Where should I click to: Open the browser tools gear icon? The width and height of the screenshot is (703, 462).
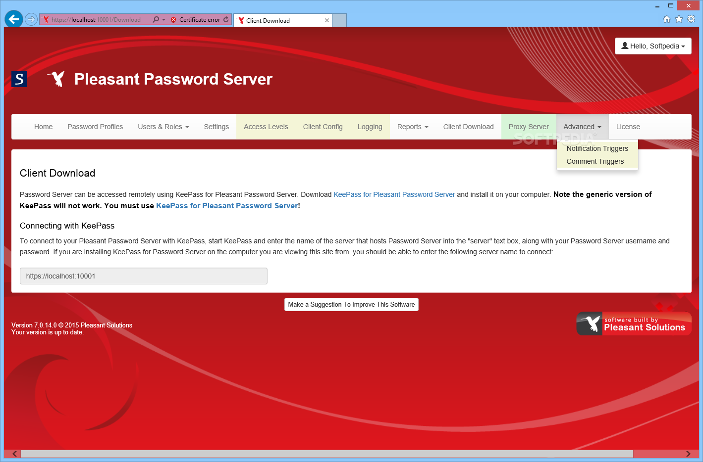pos(691,19)
